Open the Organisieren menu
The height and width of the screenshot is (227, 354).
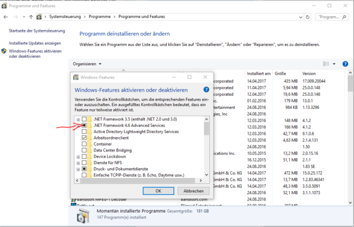tap(87, 64)
